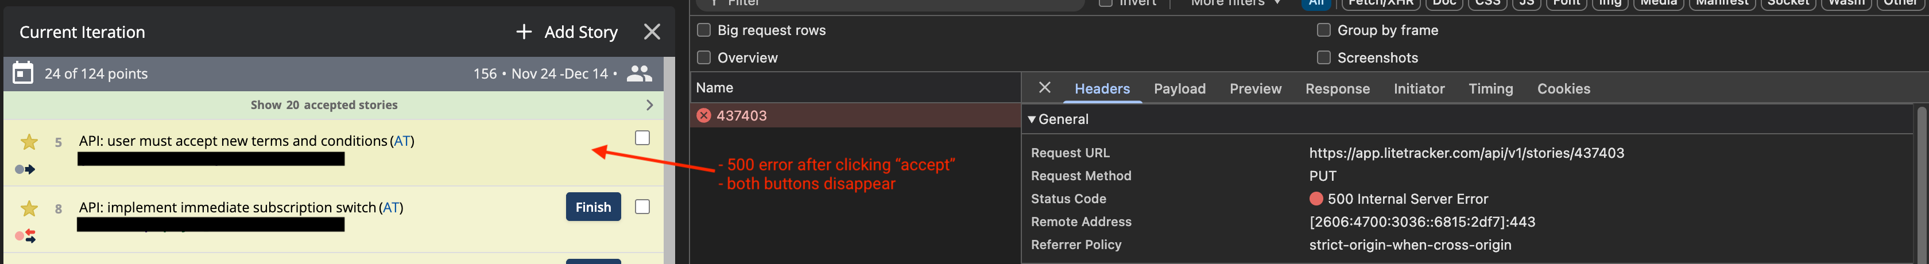The height and width of the screenshot is (264, 1929).
Task: Open the More filters dropdown
Action: [1235, 3]
